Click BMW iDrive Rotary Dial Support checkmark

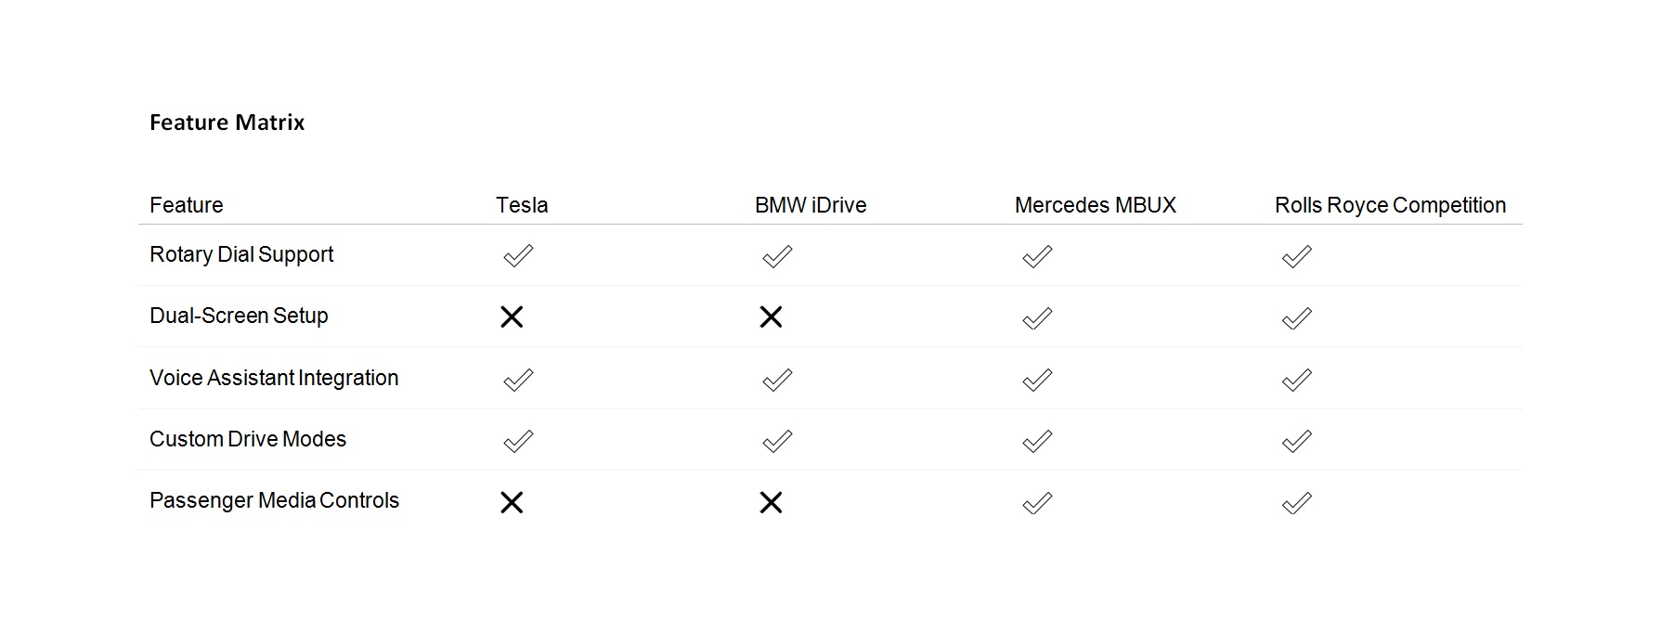pyautogui.click(x=777, y=256)
